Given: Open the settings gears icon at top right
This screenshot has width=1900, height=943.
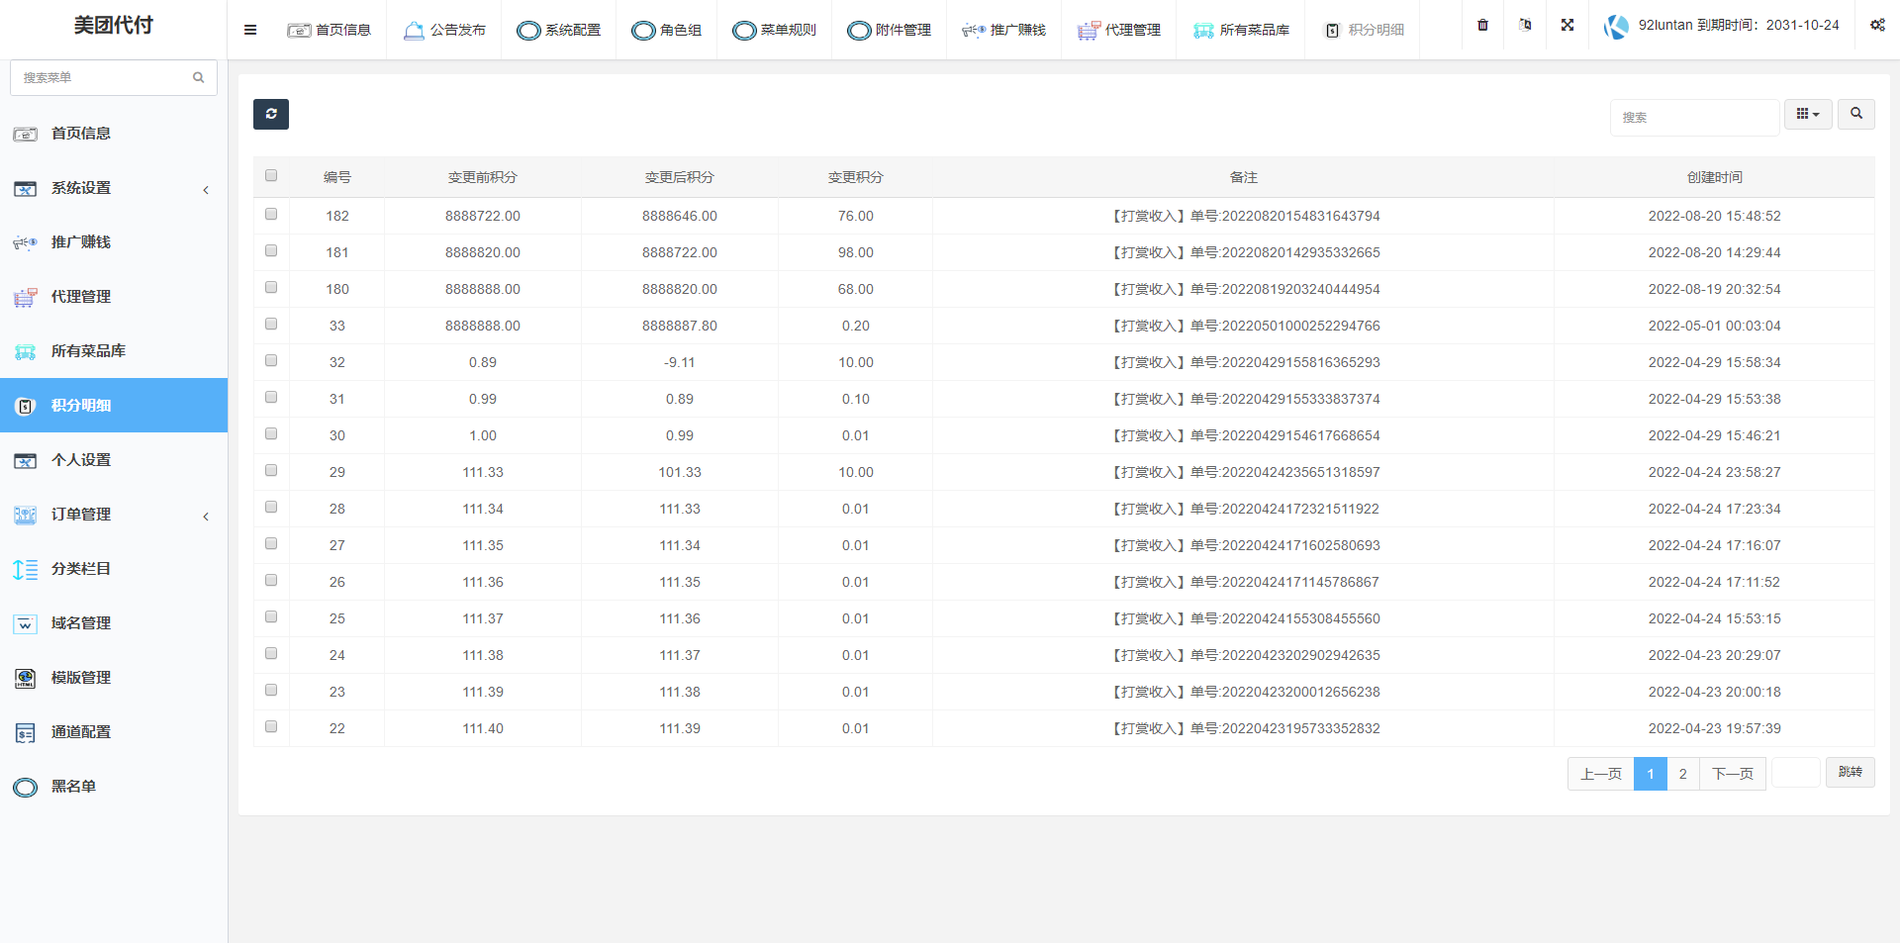Looking at the screenshot, I should coord(1877,26).
